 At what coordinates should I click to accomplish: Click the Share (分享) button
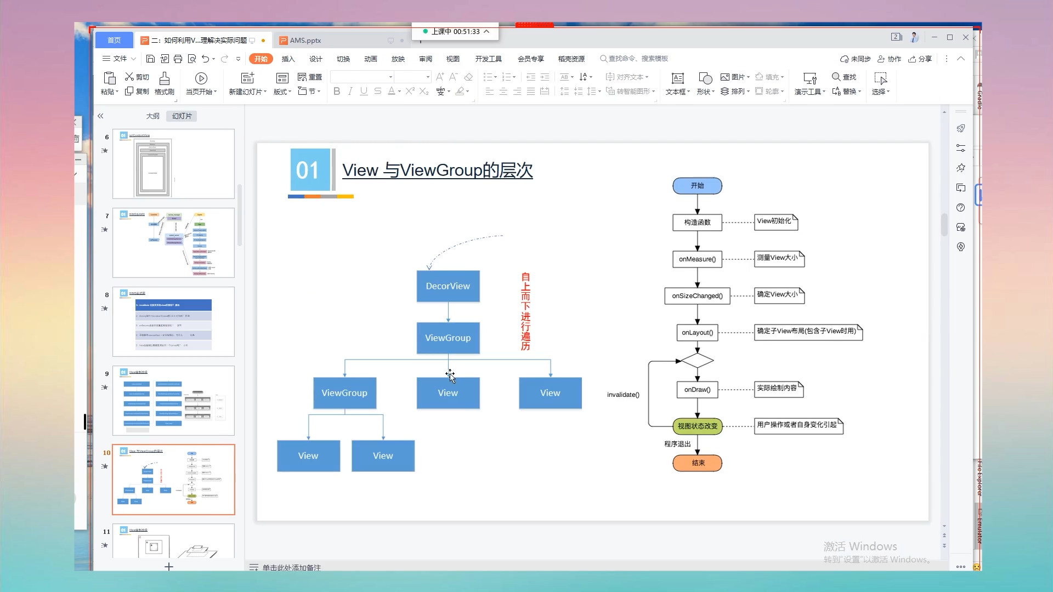[920, 59]
